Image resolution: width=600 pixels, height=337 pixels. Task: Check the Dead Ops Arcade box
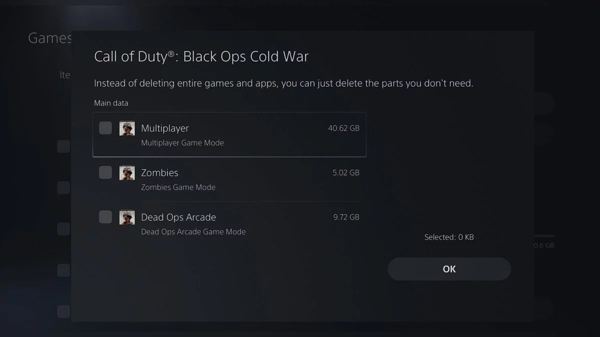pyautogui.click(x=105, y=217)
